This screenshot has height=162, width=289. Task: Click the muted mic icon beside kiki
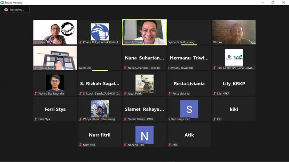click(x=214, y=119)
